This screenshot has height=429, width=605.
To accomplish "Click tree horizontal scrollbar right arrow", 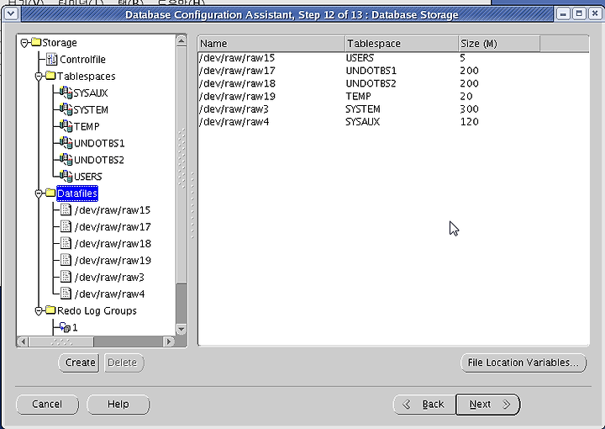I will click(x=168, y=342).
